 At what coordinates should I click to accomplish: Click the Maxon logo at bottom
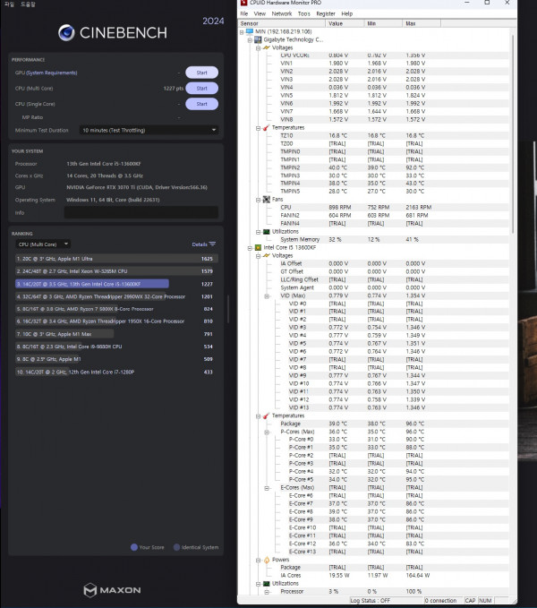tap(113, 590)
